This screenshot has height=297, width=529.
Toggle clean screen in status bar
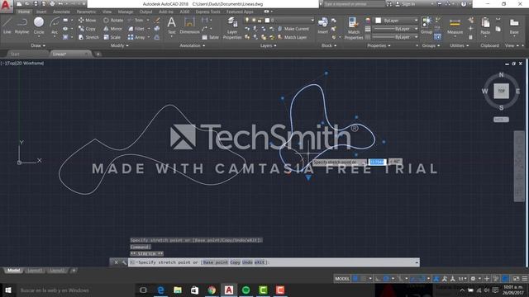click(x=516, y=279)
